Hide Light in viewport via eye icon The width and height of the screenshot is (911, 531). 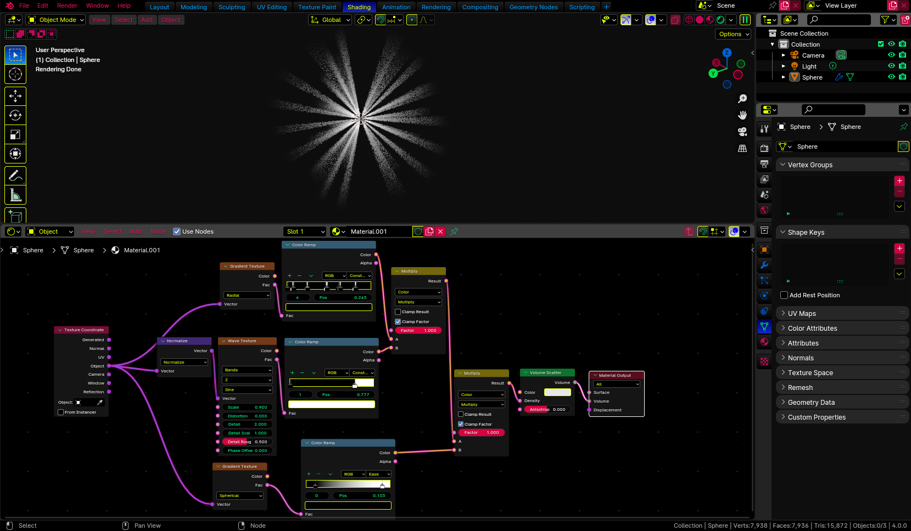(x=891, y=66)
